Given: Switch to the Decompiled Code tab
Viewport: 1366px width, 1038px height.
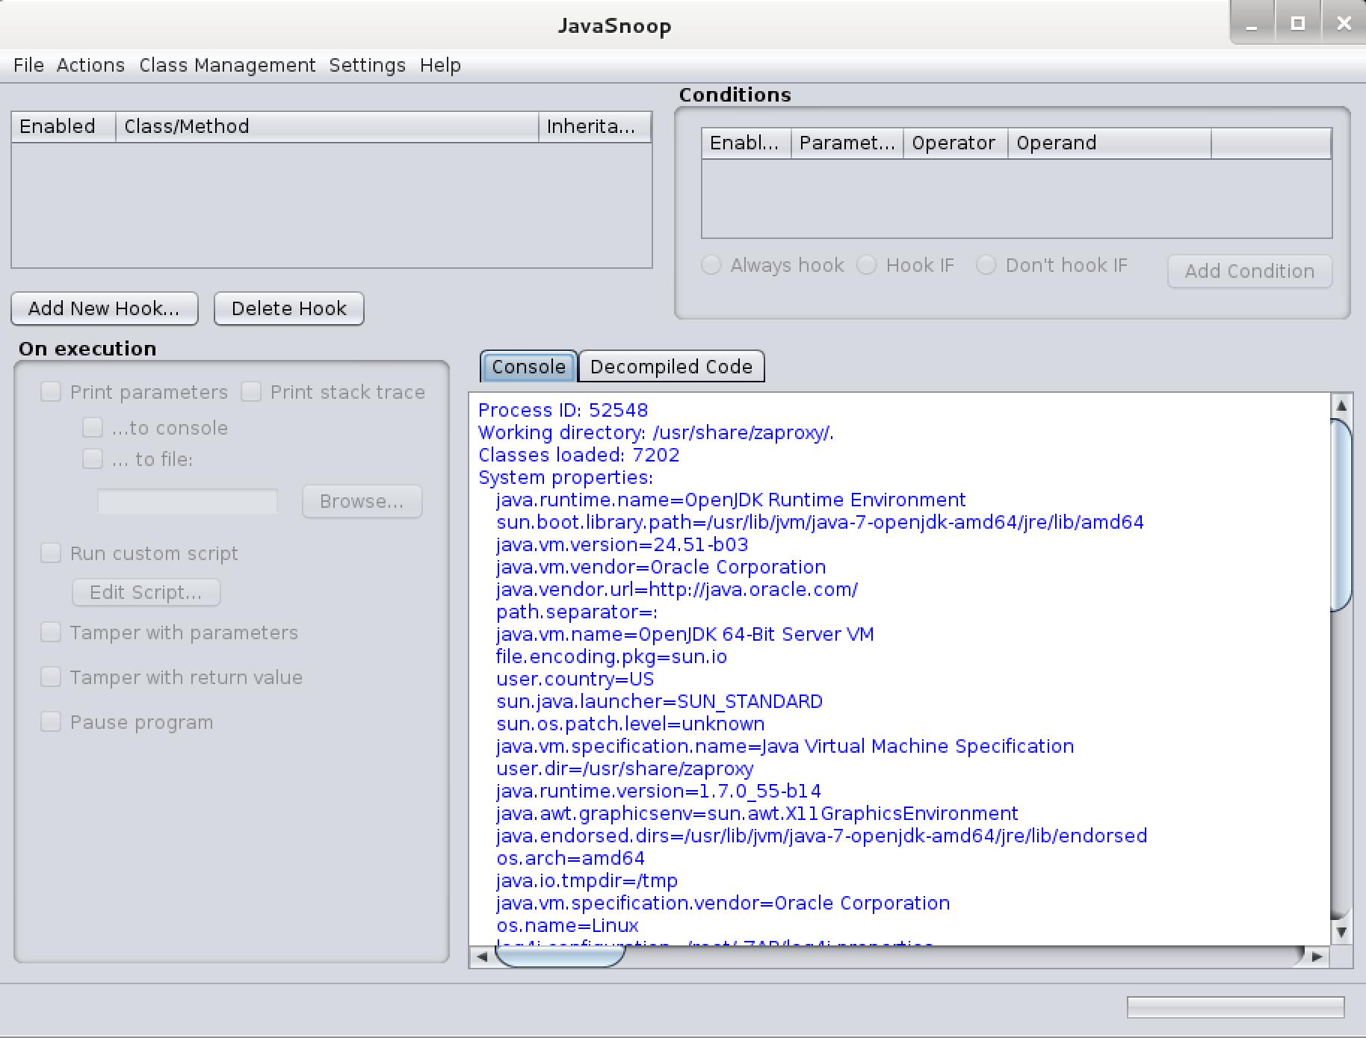Looking at the screenshot, I should click(x=671, y=367).
